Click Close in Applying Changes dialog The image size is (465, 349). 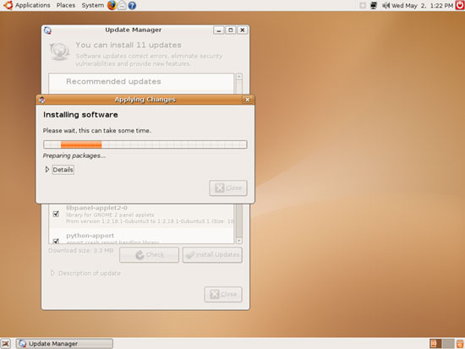228,188
